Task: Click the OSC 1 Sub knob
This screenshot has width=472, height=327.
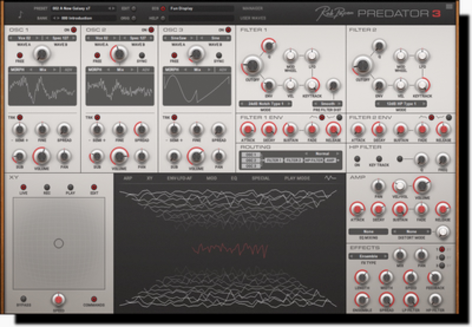Action: point(19,156)
